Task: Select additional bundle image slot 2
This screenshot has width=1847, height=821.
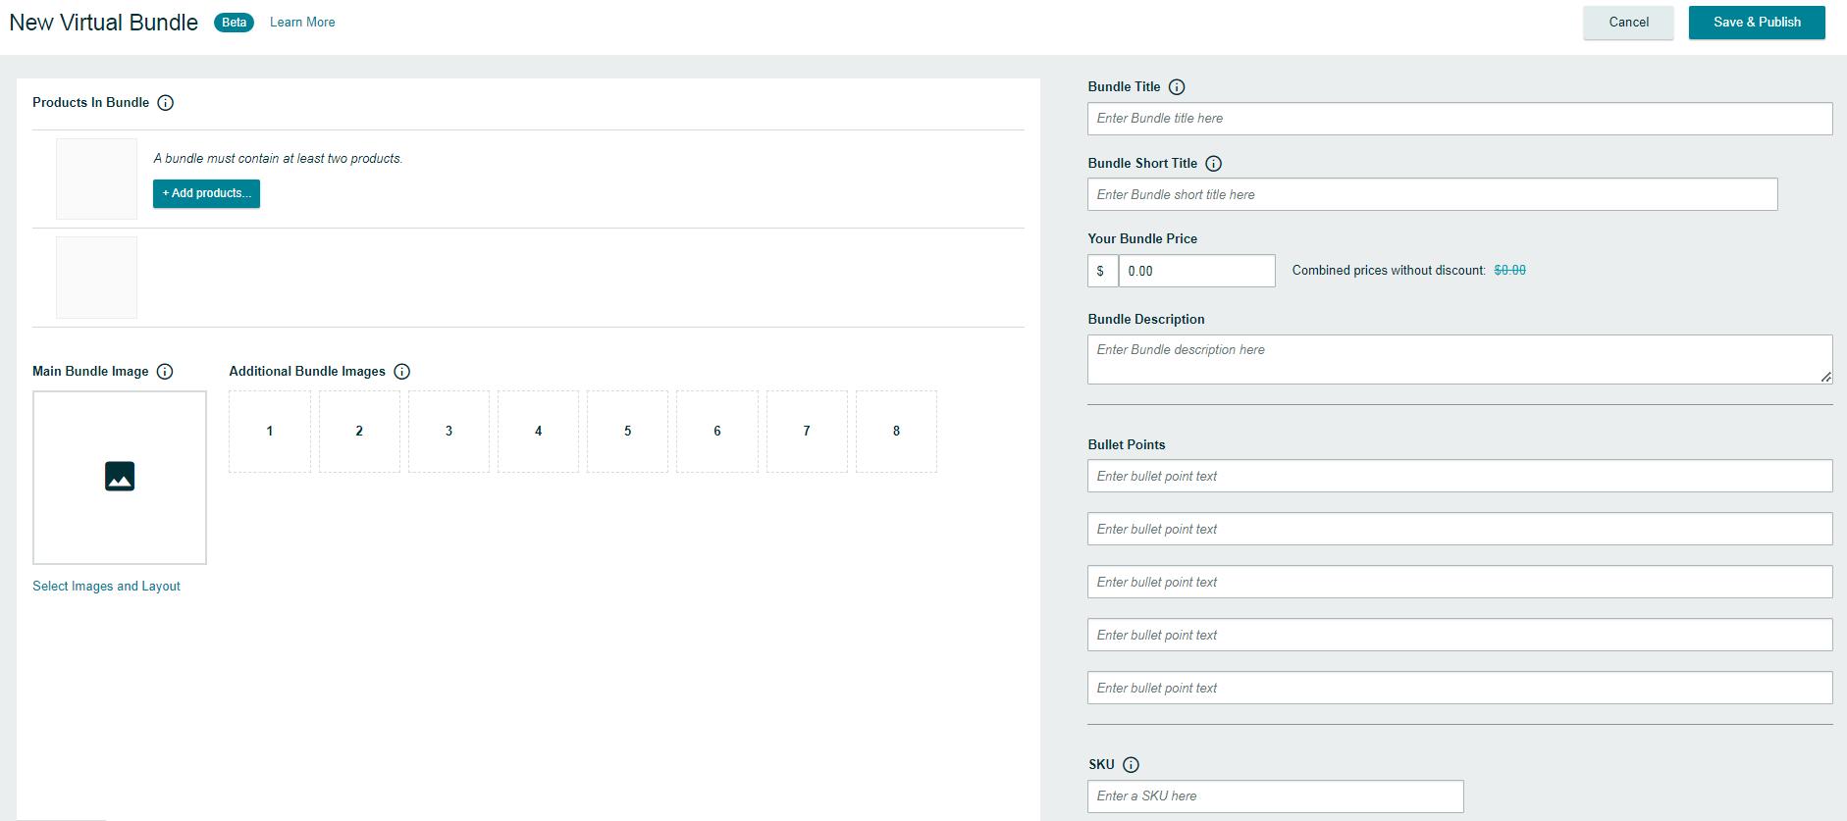Action: coord(359,432)
